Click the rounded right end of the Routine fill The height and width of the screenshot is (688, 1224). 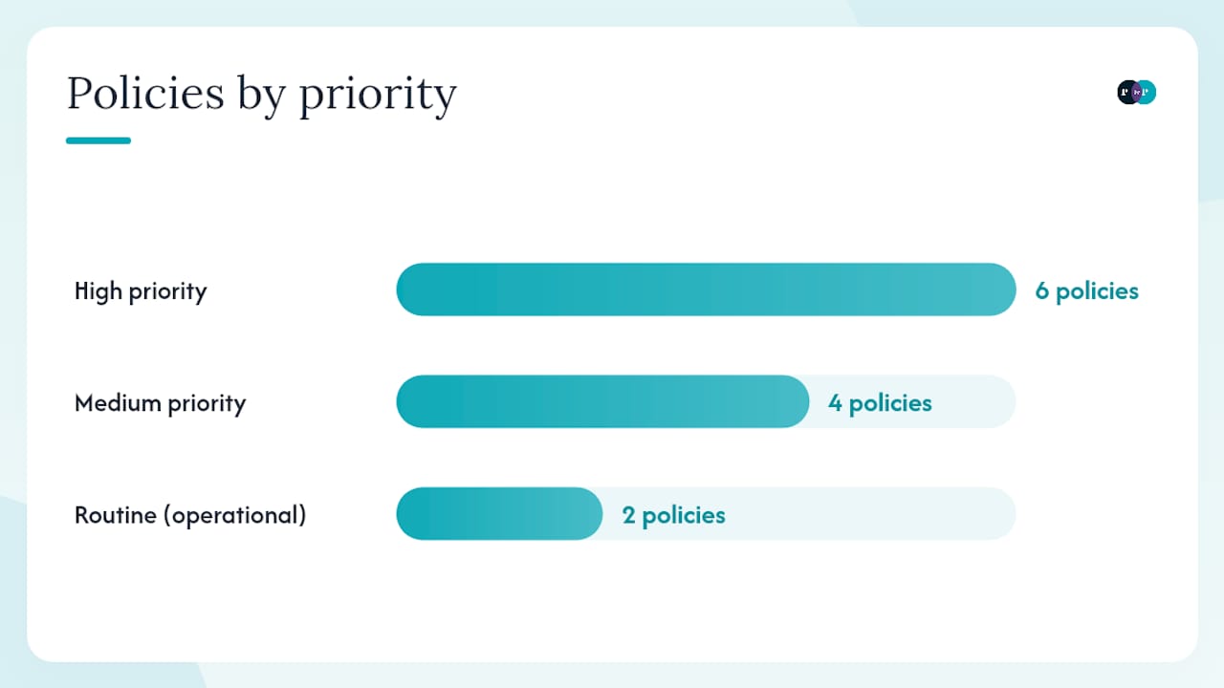[590, 514]
